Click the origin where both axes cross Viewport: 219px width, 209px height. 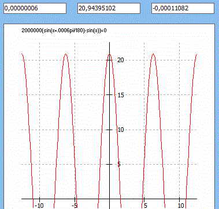(x=109, y=199)
